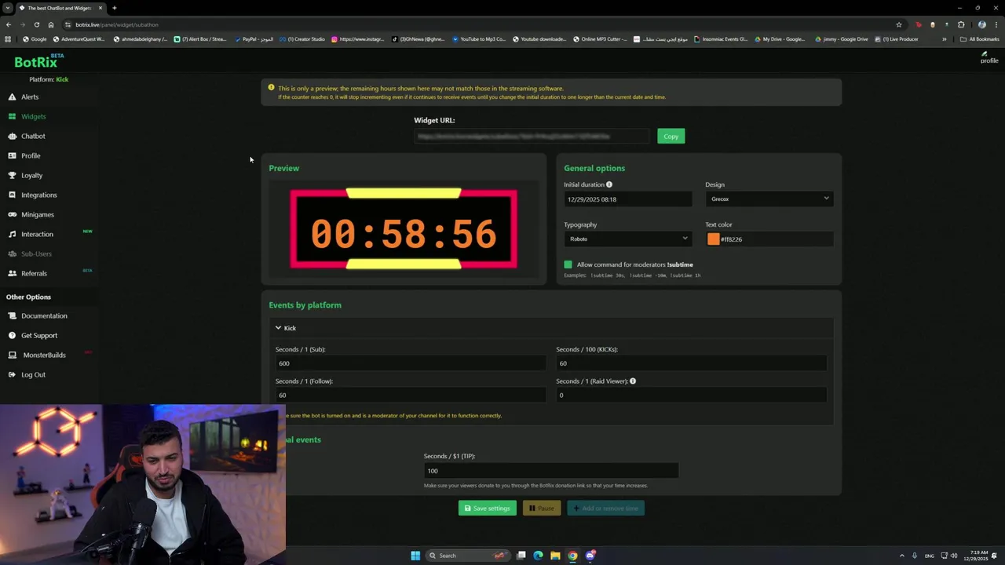Click the browser home icon
Image resolution: width=1005 pixels, height=565 pixels.
pos(51,24)
